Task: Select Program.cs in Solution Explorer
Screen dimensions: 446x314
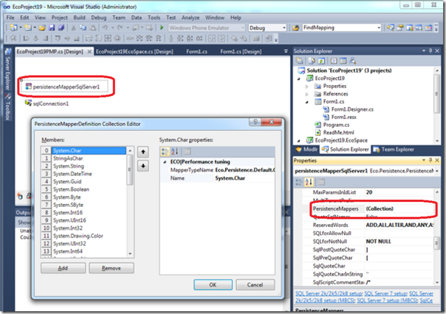Action: point(336,125)
